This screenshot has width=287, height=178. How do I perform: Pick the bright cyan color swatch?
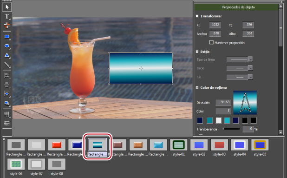[x=227, y=120]
